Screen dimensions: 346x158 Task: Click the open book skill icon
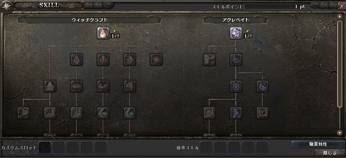(262, 113)
